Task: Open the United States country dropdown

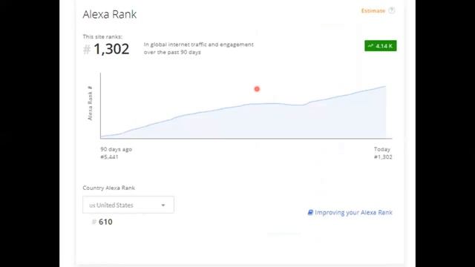Action: coord(128,205)
